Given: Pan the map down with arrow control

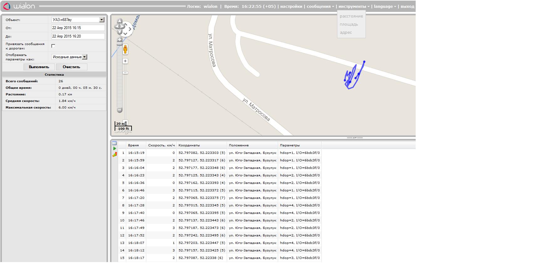Looking at the screenshot, I should pyautogui.click(x=119, y=32).
